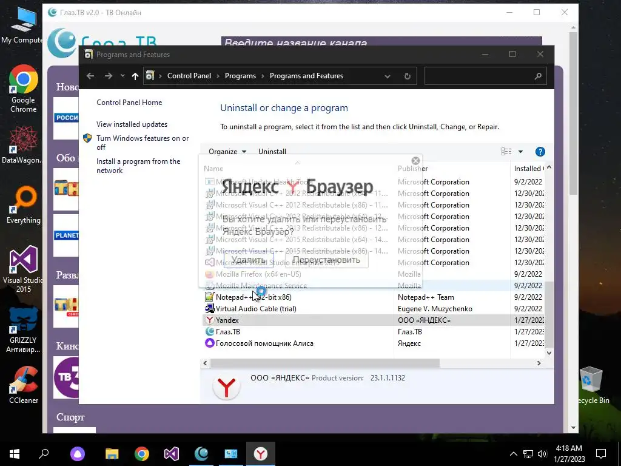Click Uninstall in the toolbar
This screenshot has height=466, width=621.
(x=272, y=151)
